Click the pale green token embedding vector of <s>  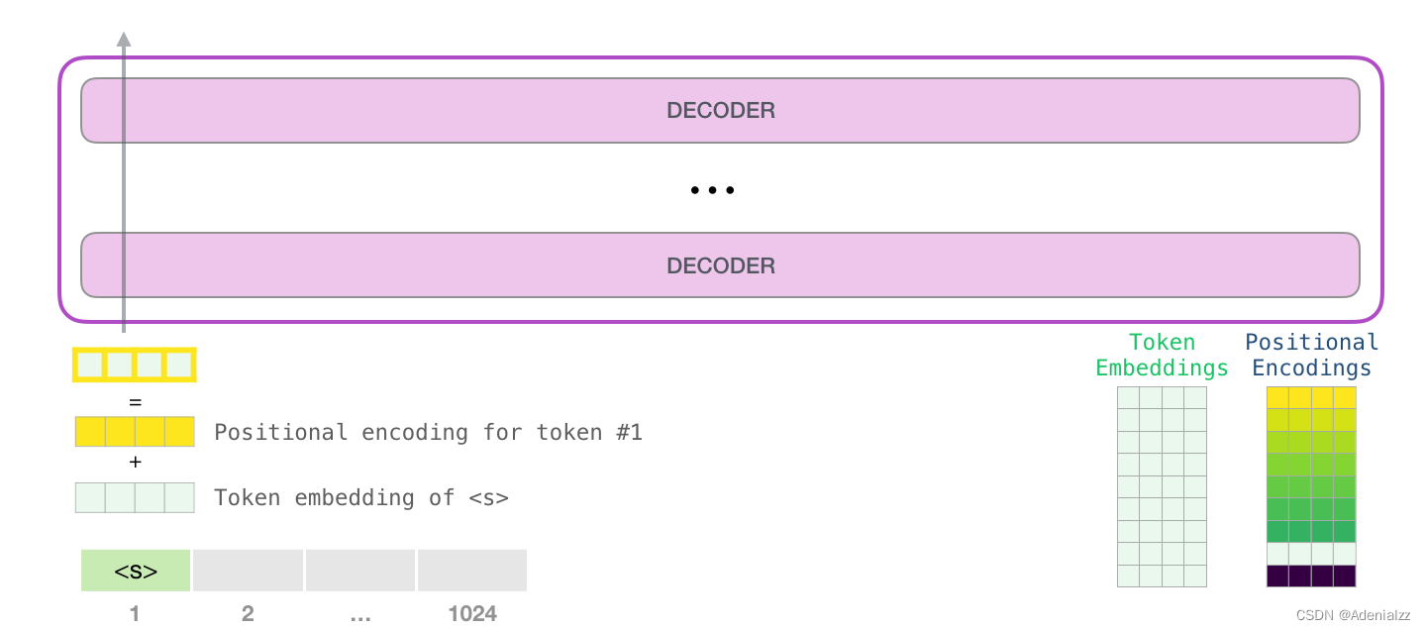click(135, 497)
